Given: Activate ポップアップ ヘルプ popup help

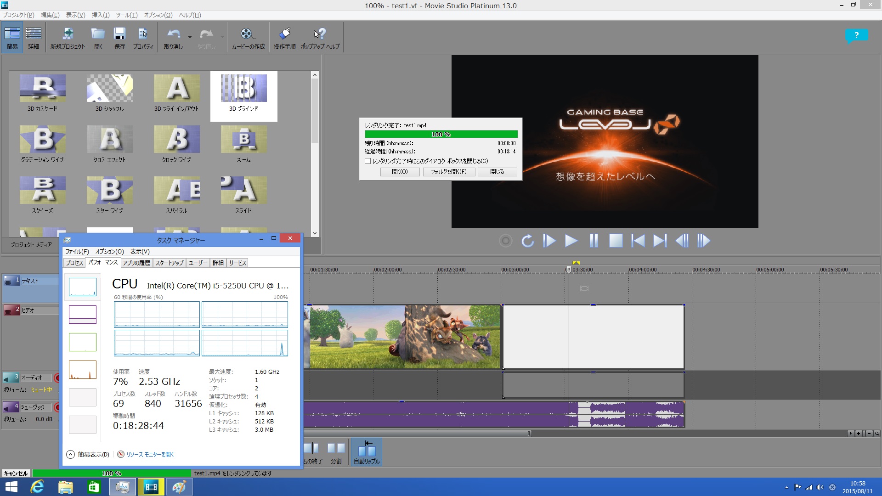Looking at the screenshot, I should 320,38.
